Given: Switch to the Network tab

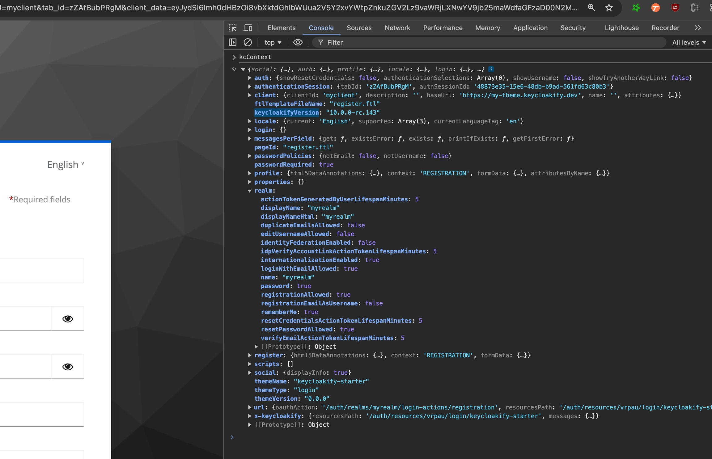Looking at the screenshot, I should (397, 28).
